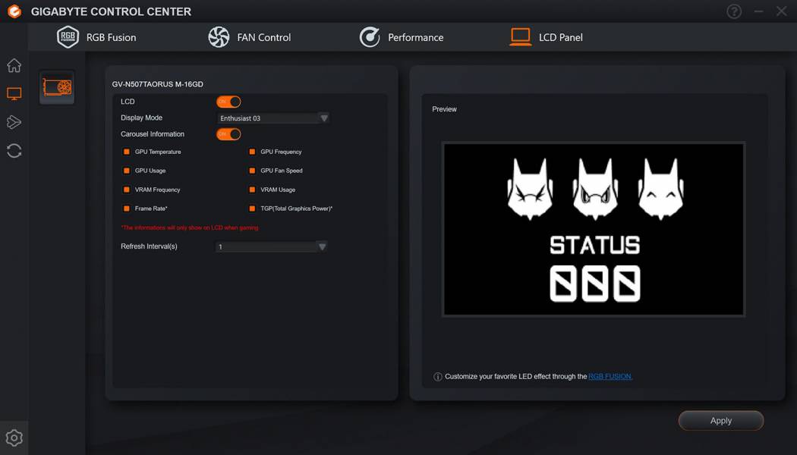Click the Display Mode dropdown arrow
Image resolution: width=797 pixels, height=455 pixels.
324,118
